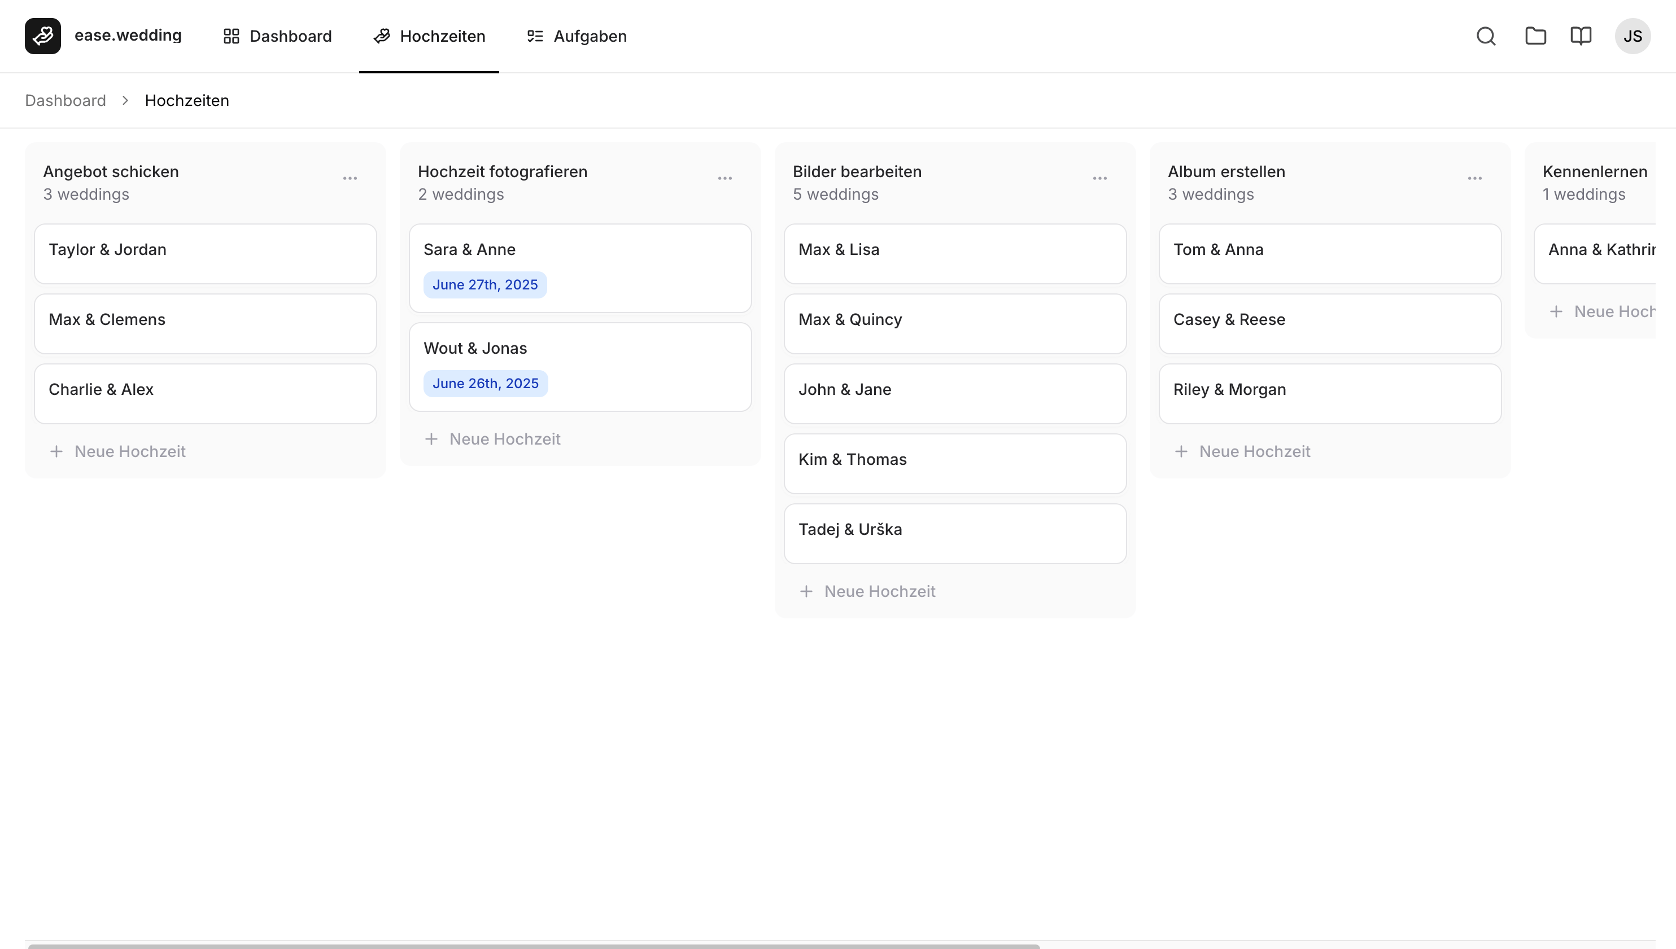Open the Hochzeit fotografieren column menu
Viewport: 1676px width, 949px height.
click(725, 178)
